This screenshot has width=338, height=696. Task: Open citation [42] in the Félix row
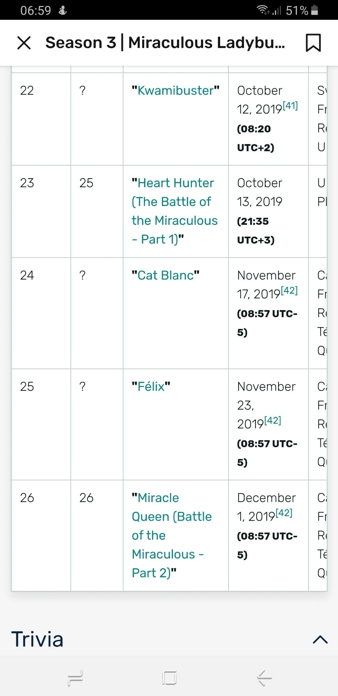click(273, 420)
